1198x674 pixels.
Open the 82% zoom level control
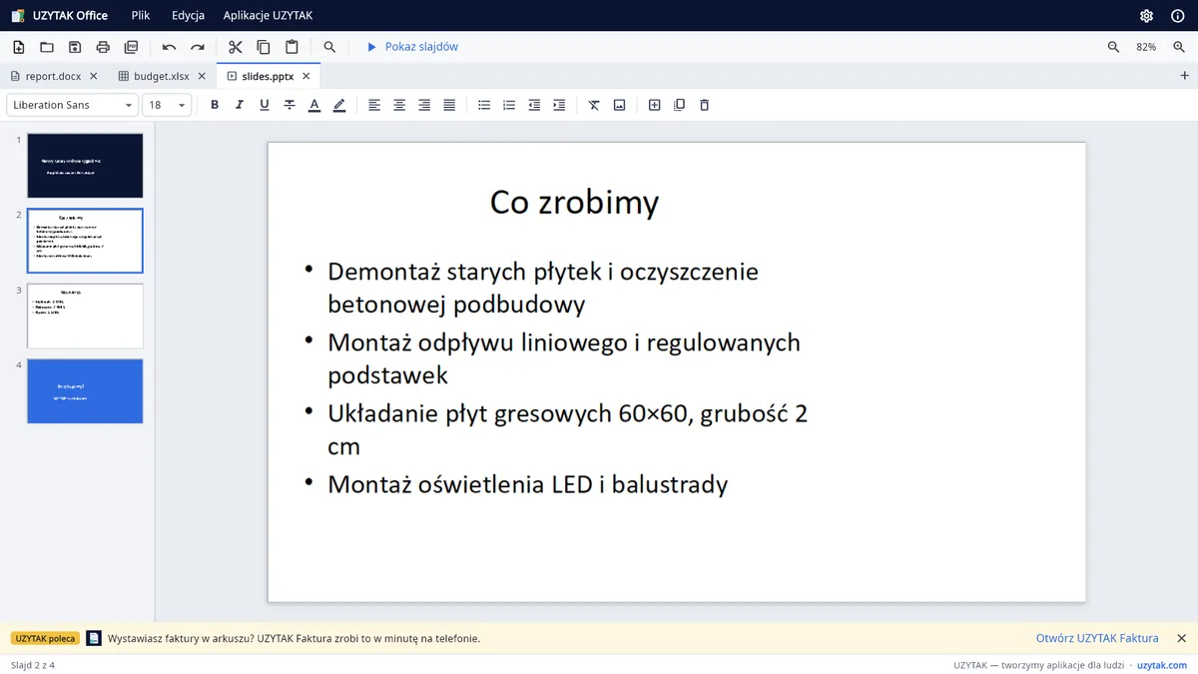[1146, 47]
